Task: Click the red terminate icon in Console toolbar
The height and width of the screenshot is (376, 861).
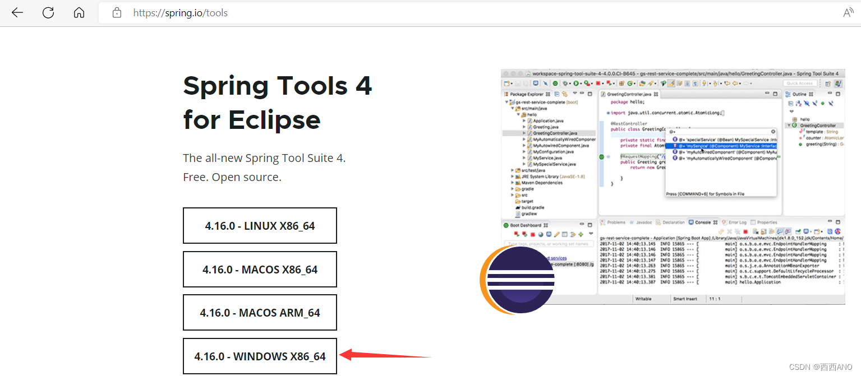Action: pyautogui.click(x=746, y=231)
